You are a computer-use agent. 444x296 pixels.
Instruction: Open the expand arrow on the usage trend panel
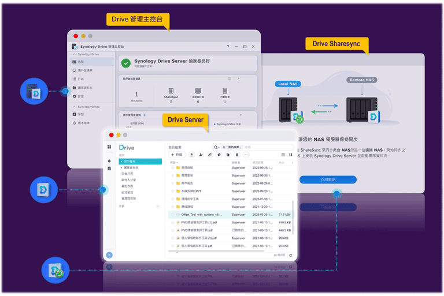(240, 115)
